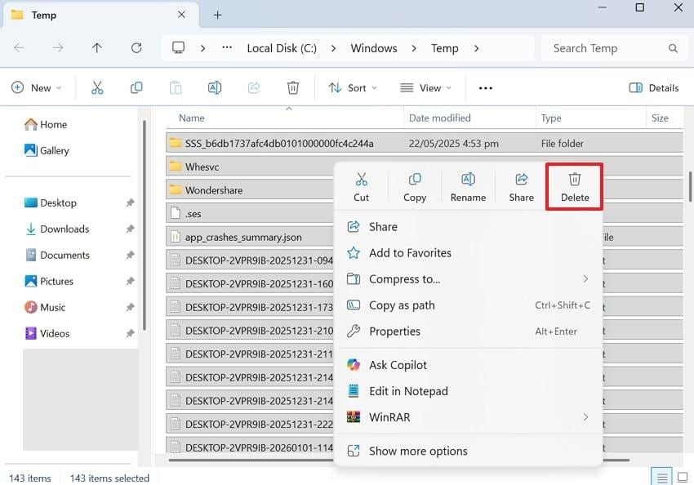Open the selected file with Edit in Notepad
694x485 pixels.
point(408,391)
